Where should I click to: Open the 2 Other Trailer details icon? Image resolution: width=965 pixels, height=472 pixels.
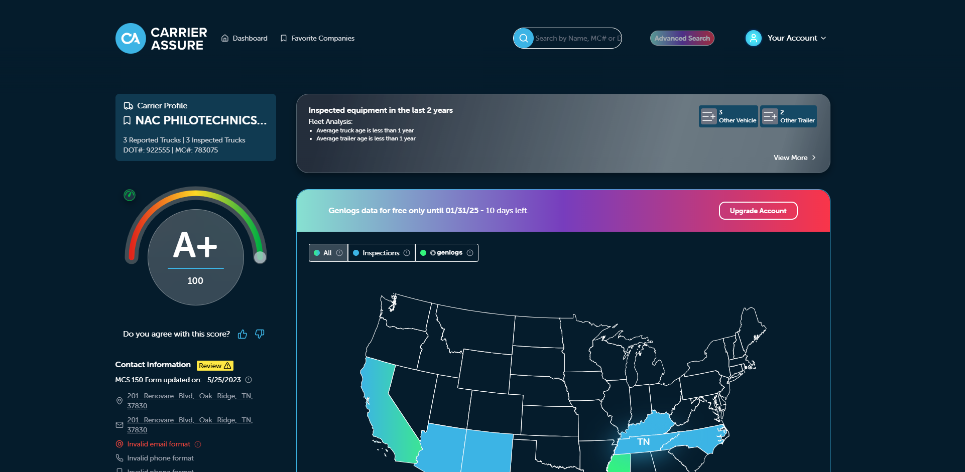click(770, 116)
